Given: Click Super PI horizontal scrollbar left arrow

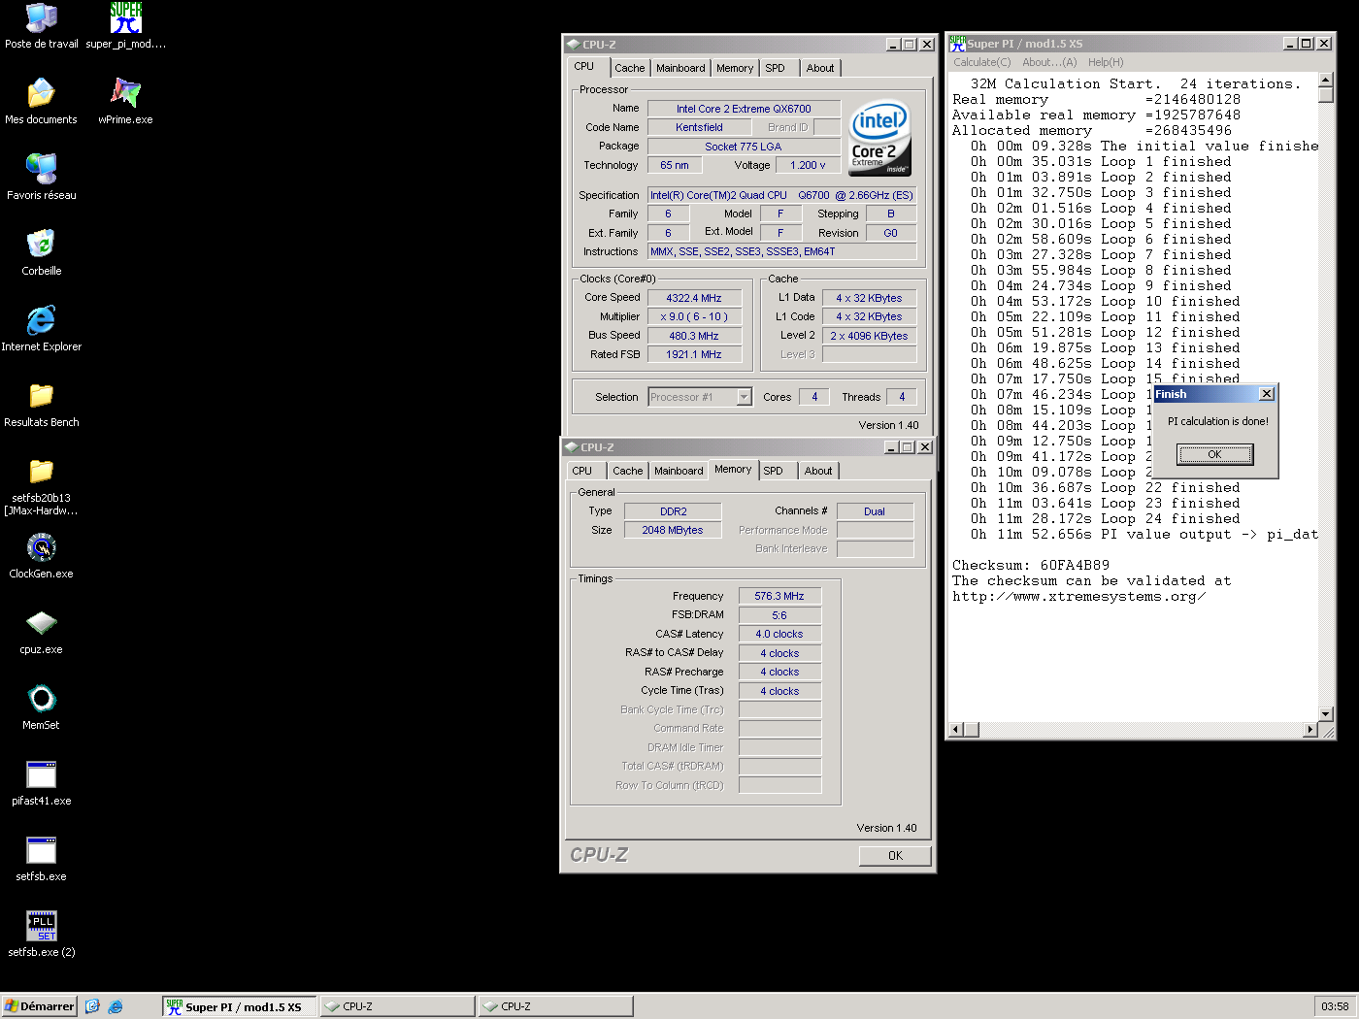Looking at the screenshot, I should [956, 730].
